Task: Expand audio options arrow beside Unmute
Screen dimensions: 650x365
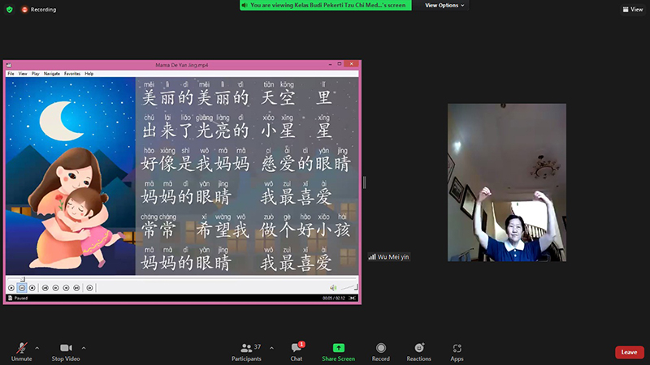Action: click(37, 347)
